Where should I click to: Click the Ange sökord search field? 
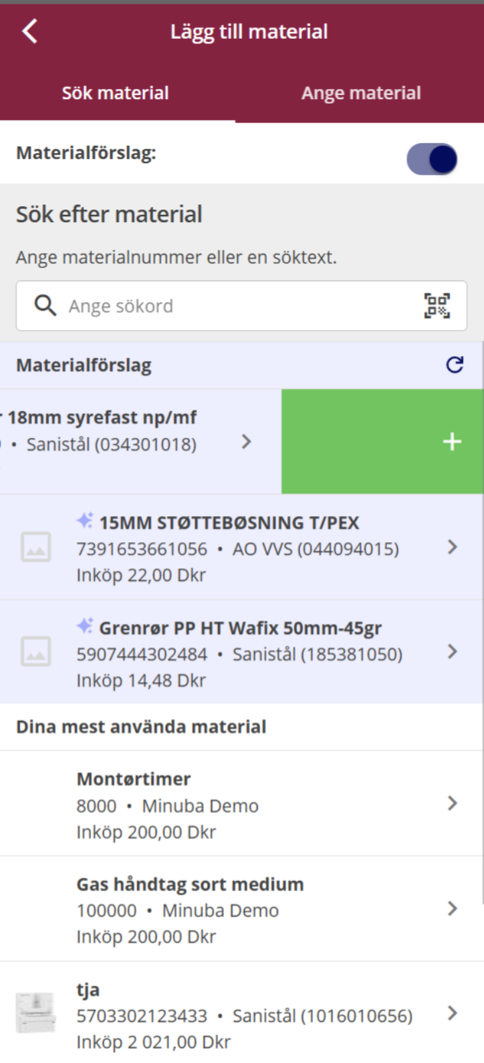(241, 306)
